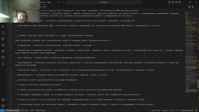The width and height of the screenshot is (199, 112).
Task: Open the editor More Actions ellipsis
Action: coord(196,7)
